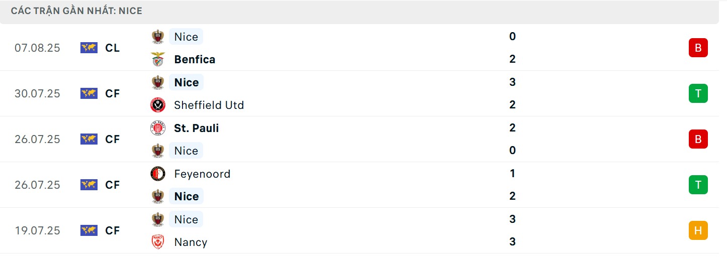Open the St. Pauli team link
Screen dimensions: 727x261
pyautogui.click(x=196, y=128)
